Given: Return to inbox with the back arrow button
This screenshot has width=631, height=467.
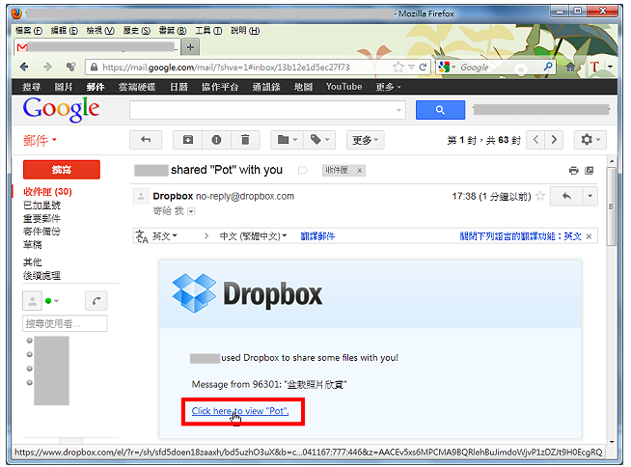Looking at the screenshot, I should pos(146,140).
